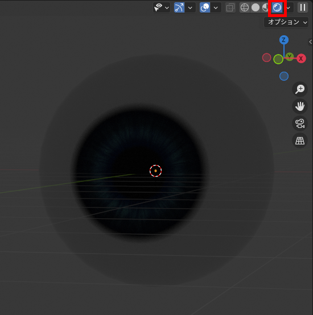Pause viewport rendering with the pause button

pos(303,7)
